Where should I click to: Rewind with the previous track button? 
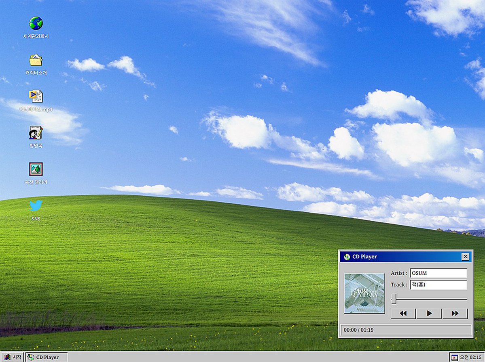coord(403,314)
